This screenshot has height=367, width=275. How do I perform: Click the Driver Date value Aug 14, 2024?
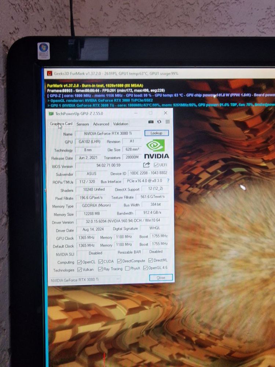(x=93, y=229)
